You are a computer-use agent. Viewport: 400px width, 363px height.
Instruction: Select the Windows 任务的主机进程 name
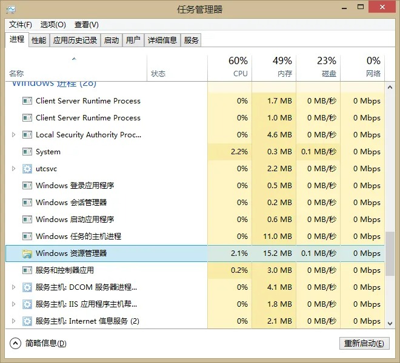coord(78,237)
